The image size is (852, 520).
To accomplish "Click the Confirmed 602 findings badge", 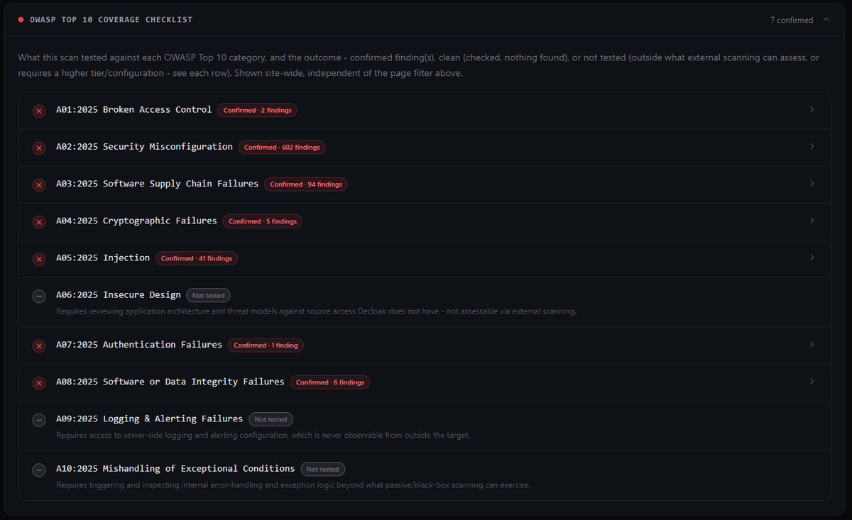I will (x=282, y=148).
